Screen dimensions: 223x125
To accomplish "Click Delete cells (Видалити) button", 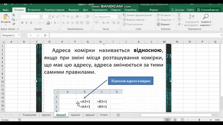I will pos(166,20).
